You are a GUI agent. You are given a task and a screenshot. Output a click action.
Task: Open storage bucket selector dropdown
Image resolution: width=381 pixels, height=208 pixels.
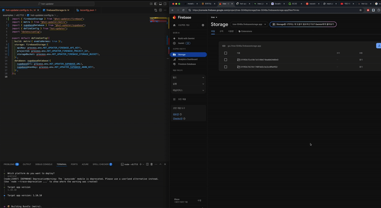pos(249,24)
